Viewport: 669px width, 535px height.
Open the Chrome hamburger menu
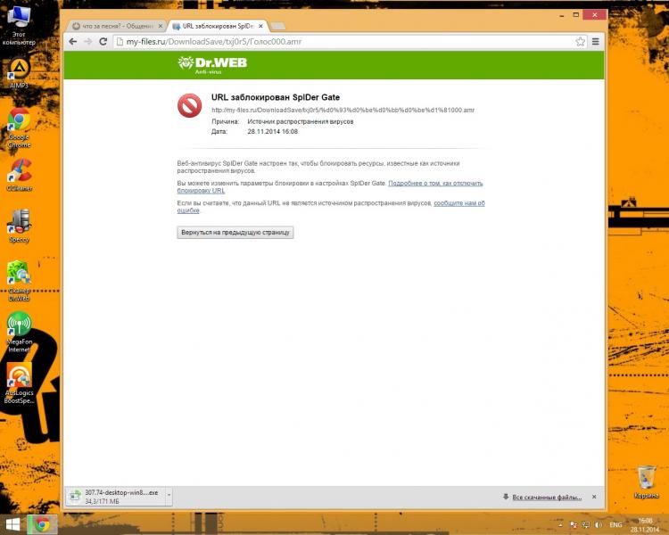click(596, 41)
